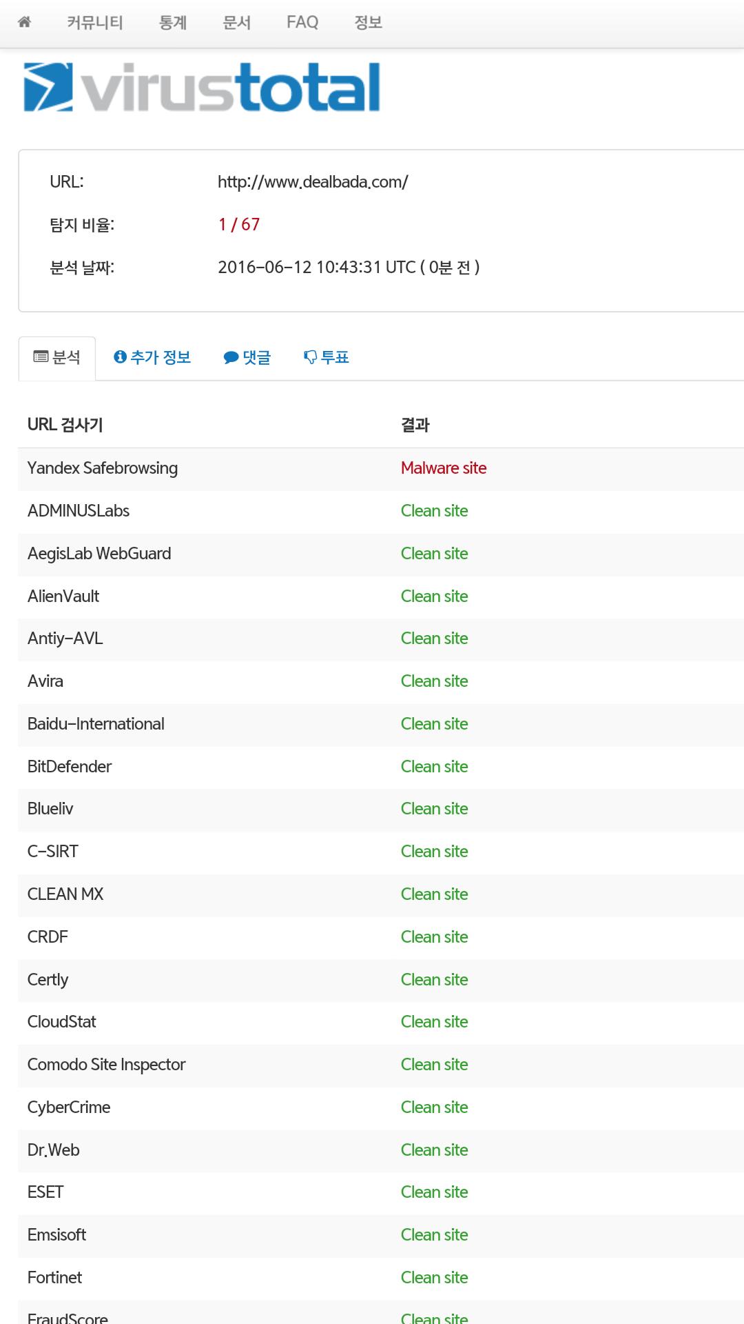Open the 댓글 comments tab
The height and width of the screenshot is (1324, 744).
pyautogui.click(x=247, y=357)
